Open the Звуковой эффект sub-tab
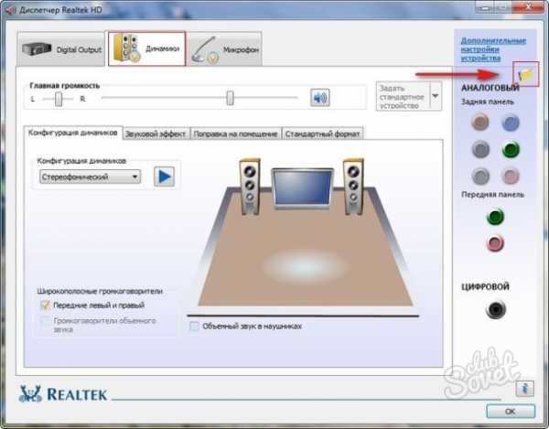The height and width of the screenshot is (429, 549). point(156,134)
